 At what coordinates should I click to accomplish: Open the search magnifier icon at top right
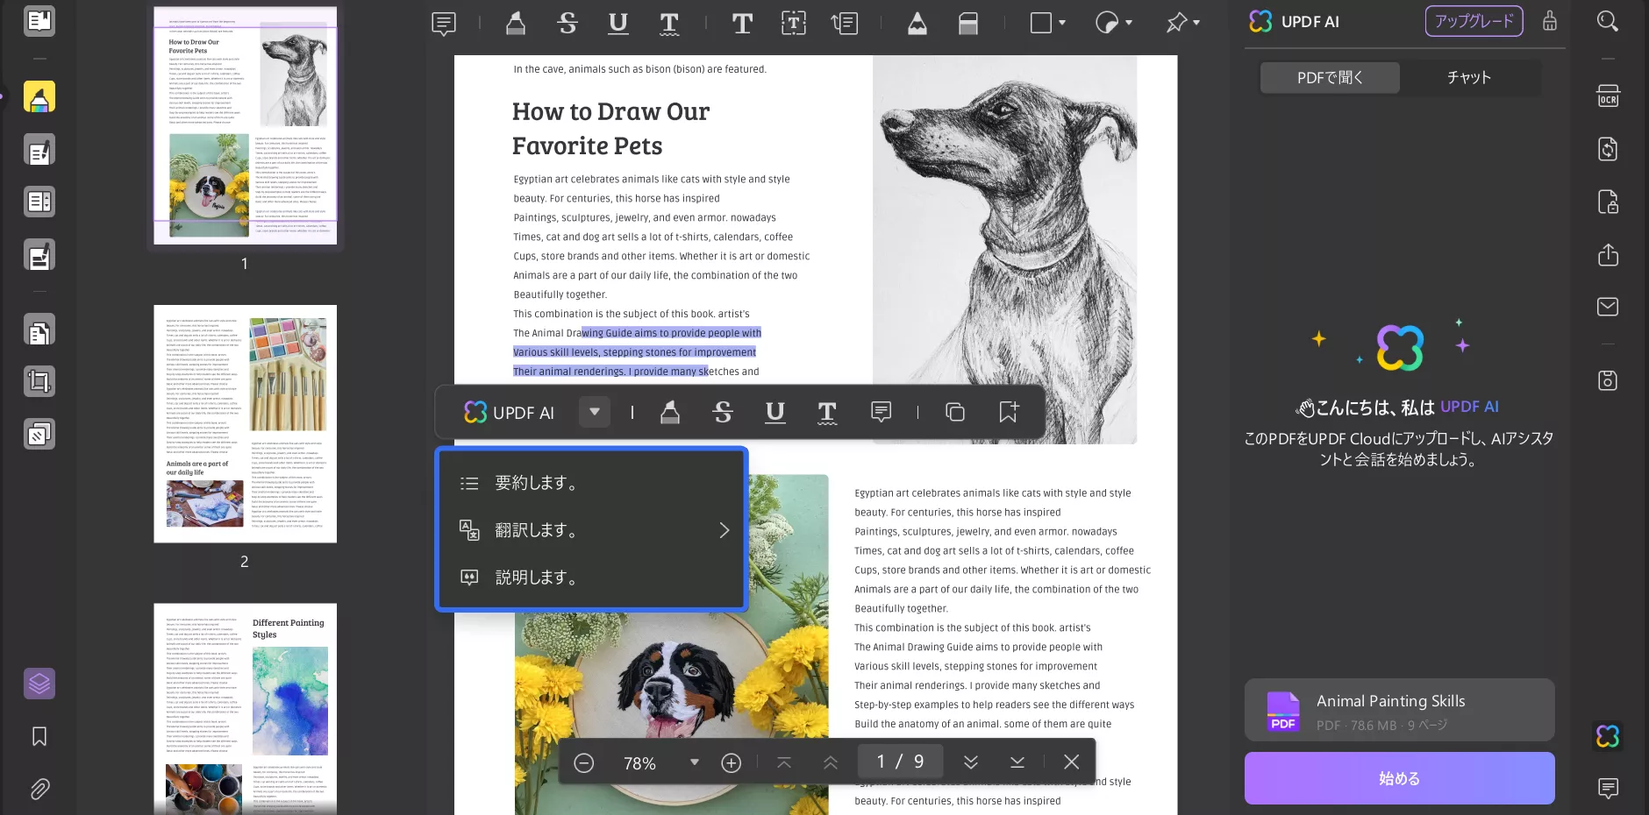[x=1607, y=21]
